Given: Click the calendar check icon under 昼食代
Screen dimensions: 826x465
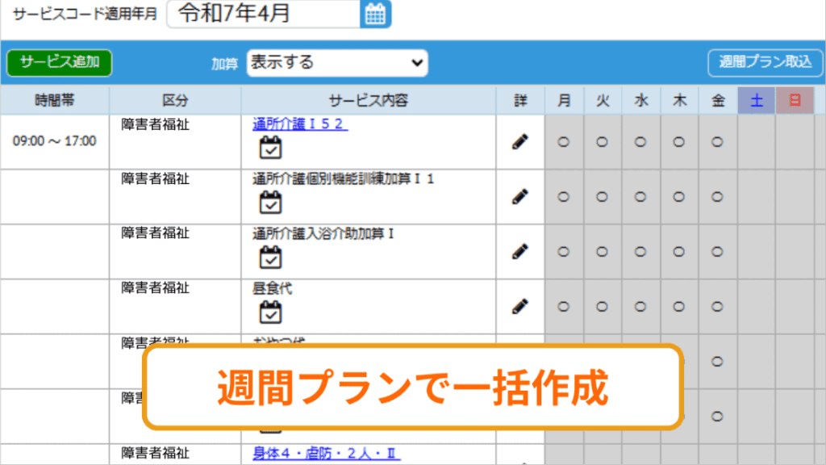Looking at the screenshot, I should (270, 312).
